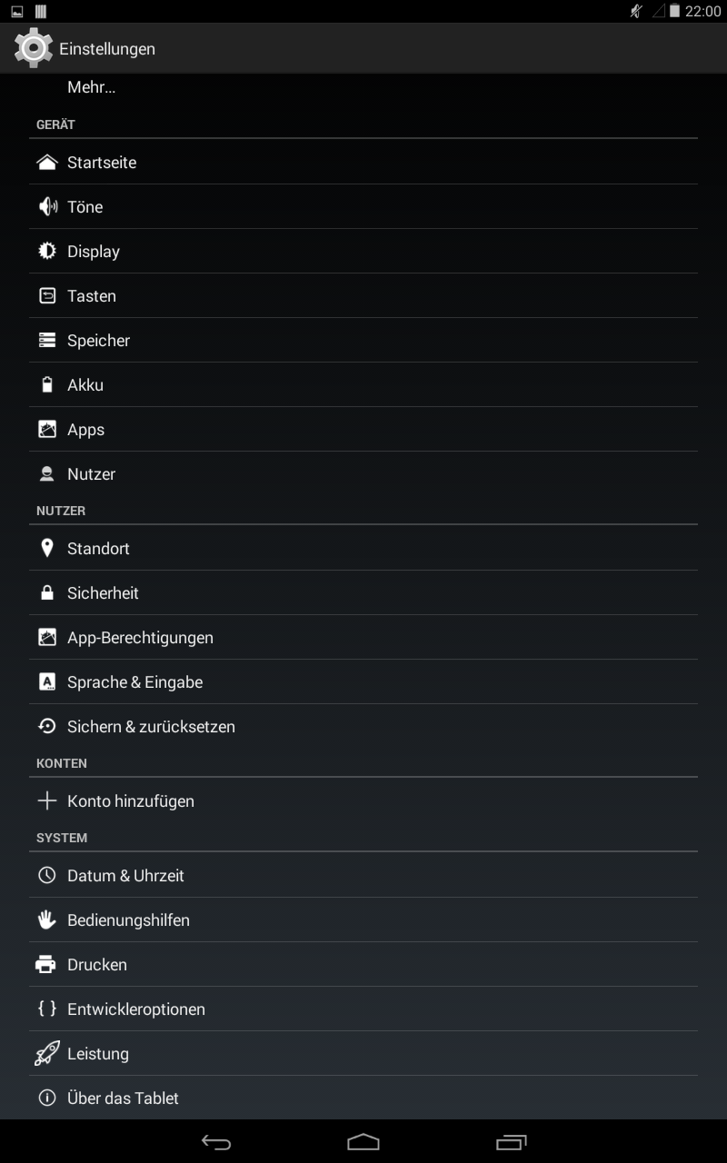
Task: Open Töne via the speaker icon
Action: [47, 207]
